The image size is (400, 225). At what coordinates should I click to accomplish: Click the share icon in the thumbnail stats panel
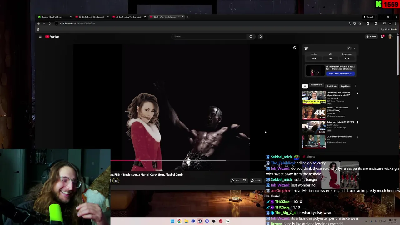click(x=349, y=48)
